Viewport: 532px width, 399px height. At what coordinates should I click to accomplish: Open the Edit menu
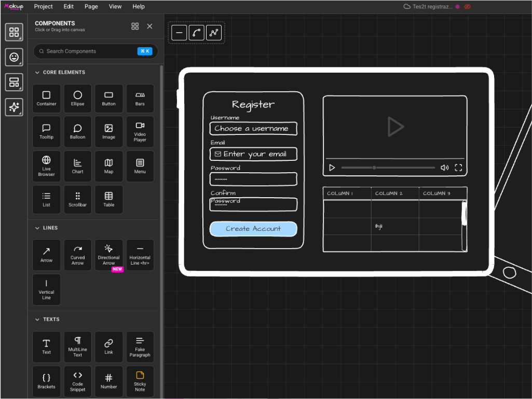coord(69,6)
